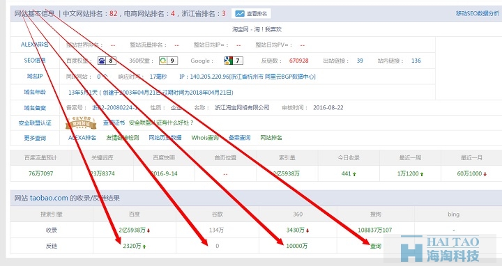Click keyword count 23万8374
The image size is (502, 266).
pos(102,173)
